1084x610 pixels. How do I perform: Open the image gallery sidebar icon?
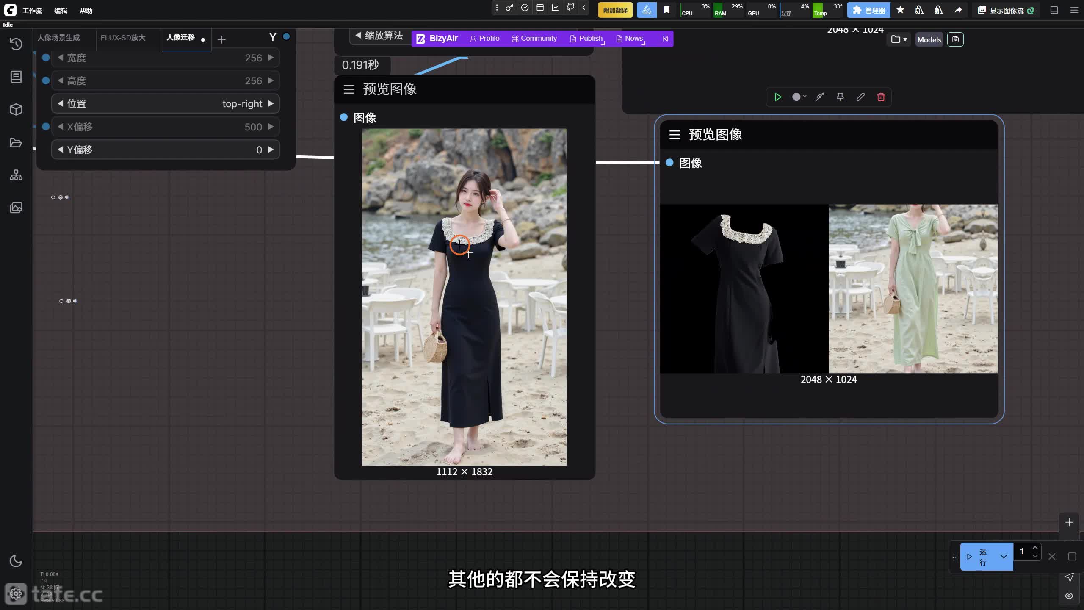pos(16,208)
